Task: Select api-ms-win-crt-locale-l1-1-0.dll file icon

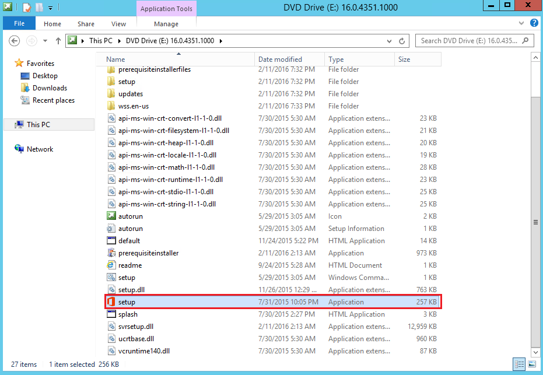Action: click(111, 155)
